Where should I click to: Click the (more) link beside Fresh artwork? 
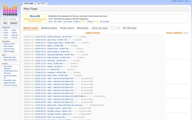click(186, 33)
